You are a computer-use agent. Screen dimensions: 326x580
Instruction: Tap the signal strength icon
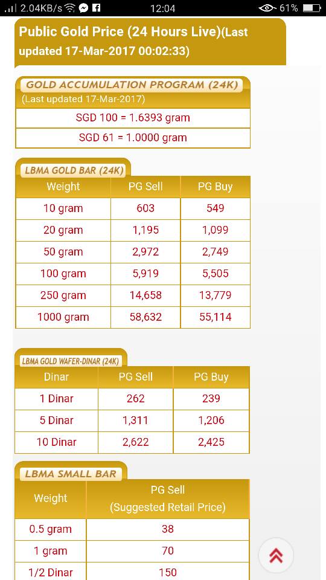[x=11, y=8]
